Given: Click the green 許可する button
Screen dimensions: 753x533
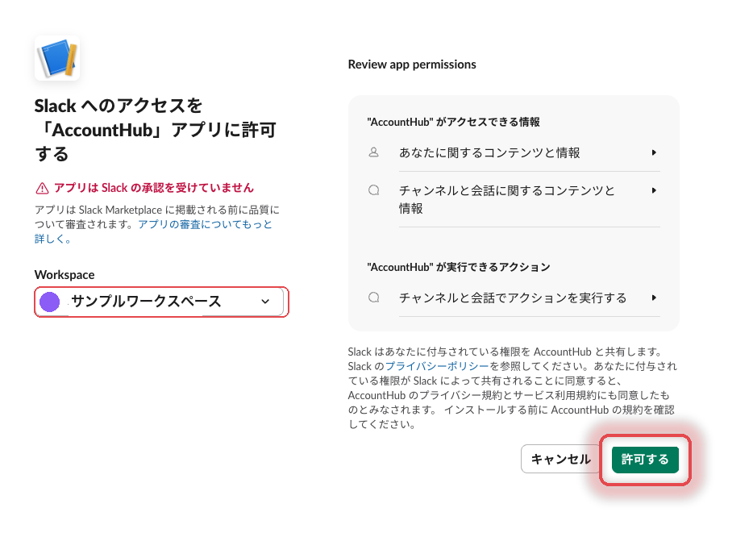Looking at the screenshot, I should [645, 460].
